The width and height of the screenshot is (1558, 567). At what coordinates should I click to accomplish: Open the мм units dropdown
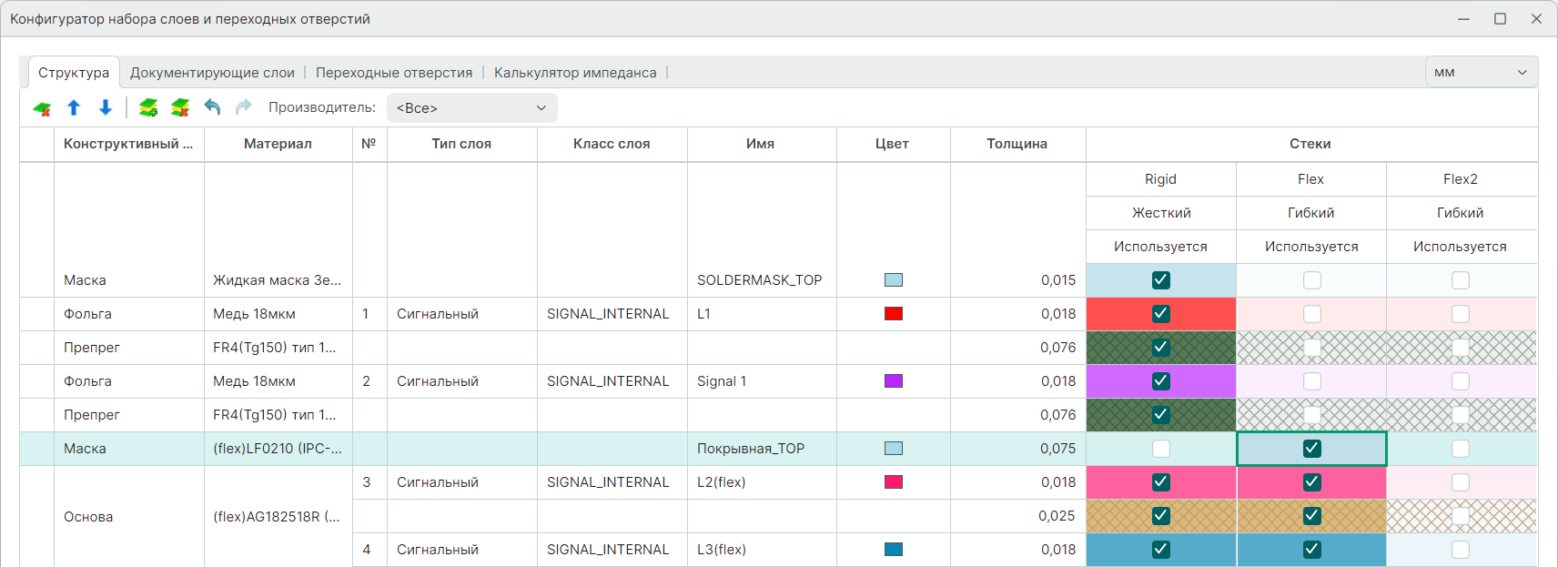click(1480, 72)
